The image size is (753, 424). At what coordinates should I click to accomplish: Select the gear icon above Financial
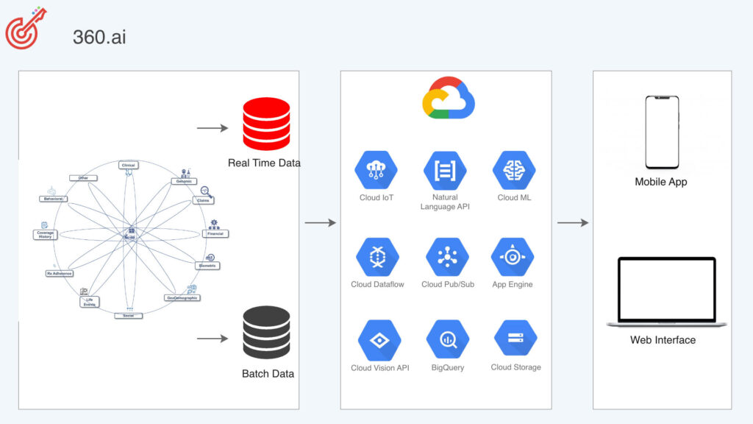click(214, 225)
